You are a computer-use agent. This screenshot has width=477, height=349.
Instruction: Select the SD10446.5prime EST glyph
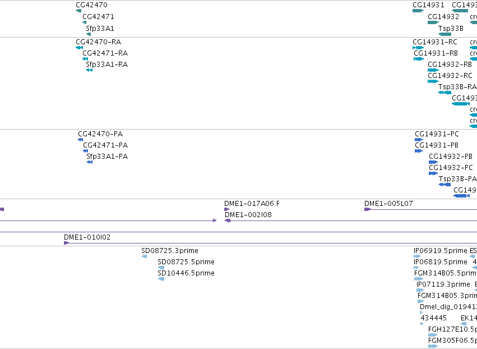point(161,279)
